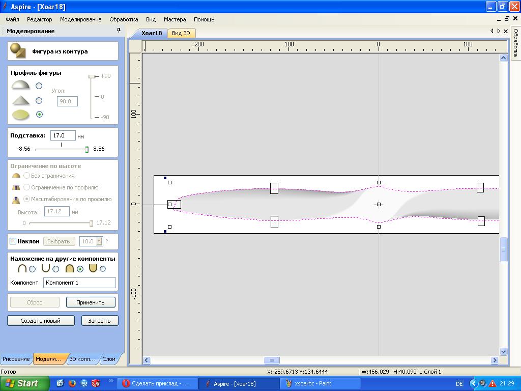This screenshot has width=521, height=391.
Task: Switch to the Слои tab
Action: point(109,359)
